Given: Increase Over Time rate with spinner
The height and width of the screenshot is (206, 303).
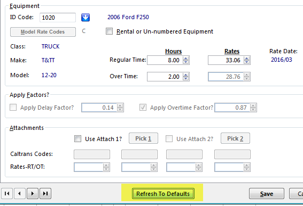Looking at the screenshot, I should coord(246,75).
